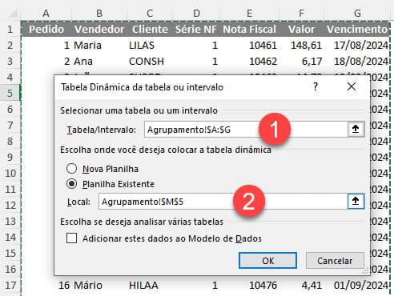Select column F header
This screenshot has height=296, width=394.
301,14
